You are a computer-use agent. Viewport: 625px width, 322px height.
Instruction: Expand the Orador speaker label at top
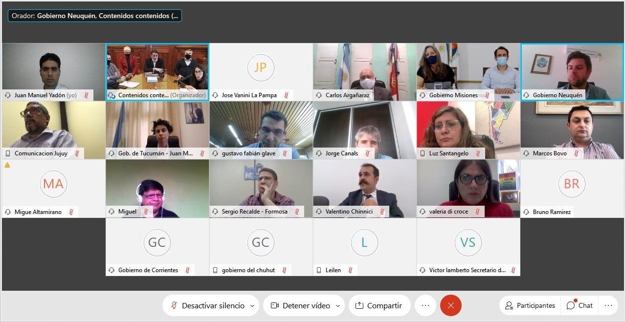click(95, 16)
